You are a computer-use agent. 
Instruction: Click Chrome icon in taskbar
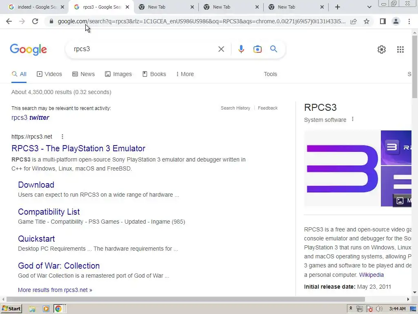pyautogui.click(x=58, y=309)
